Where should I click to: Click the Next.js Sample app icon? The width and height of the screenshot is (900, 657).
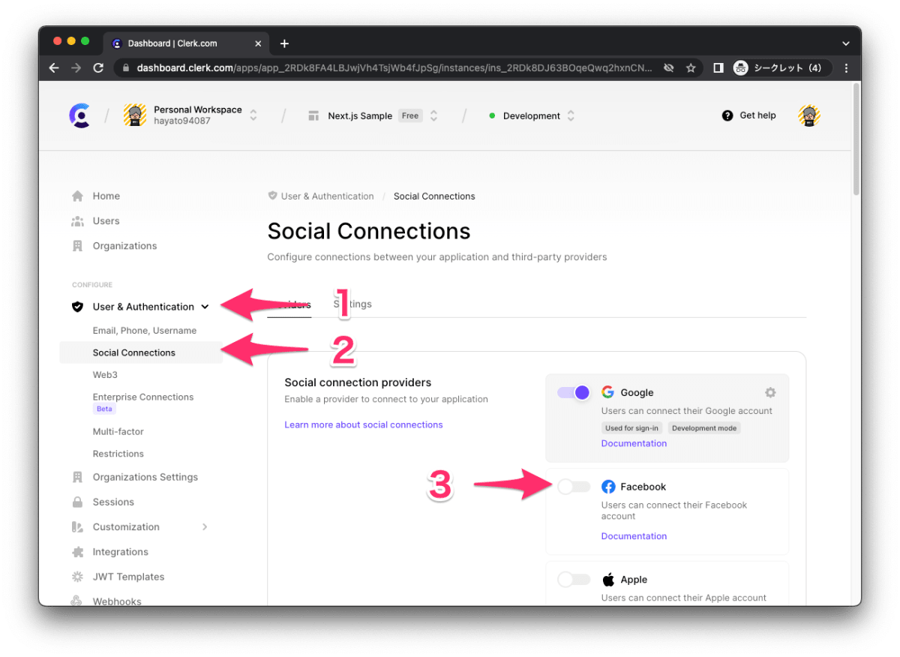pos(313,116)
